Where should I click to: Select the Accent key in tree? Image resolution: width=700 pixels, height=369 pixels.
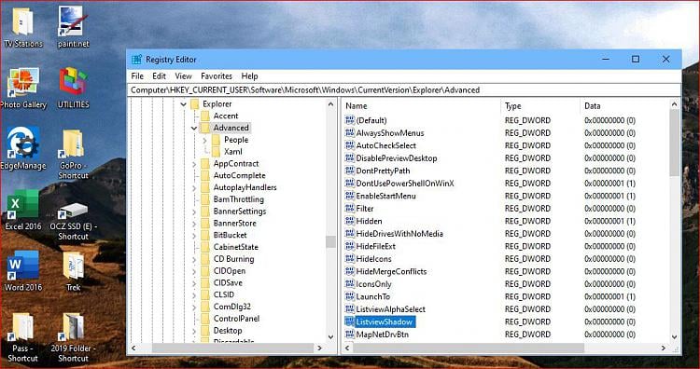226,116
